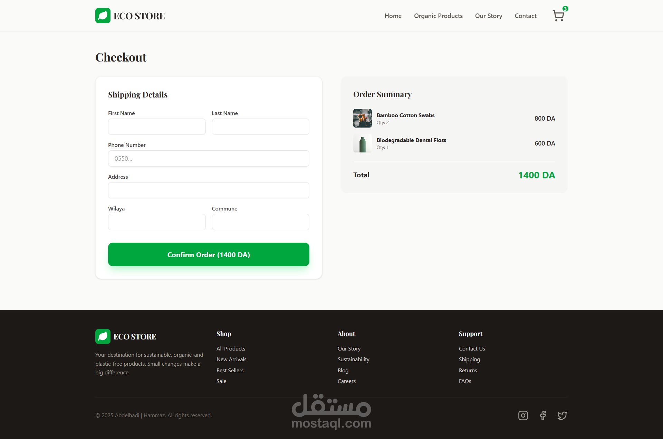Open the New Arrivals footer link
Screen dimensions: 663x439
coord(231,359)
